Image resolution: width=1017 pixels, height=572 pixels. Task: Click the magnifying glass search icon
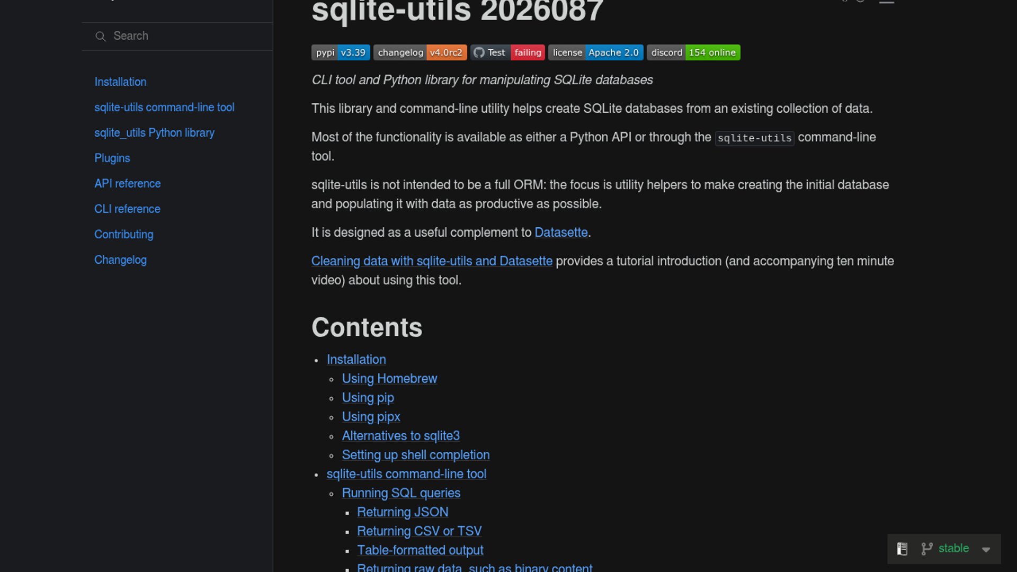click(x=100, y=36)
